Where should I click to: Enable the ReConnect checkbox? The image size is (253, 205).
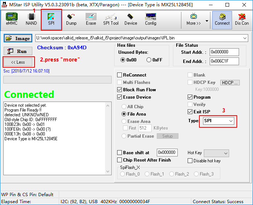120,75
